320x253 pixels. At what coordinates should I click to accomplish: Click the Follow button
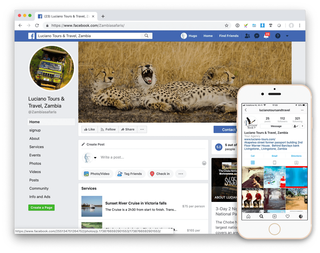coord(108,129)
